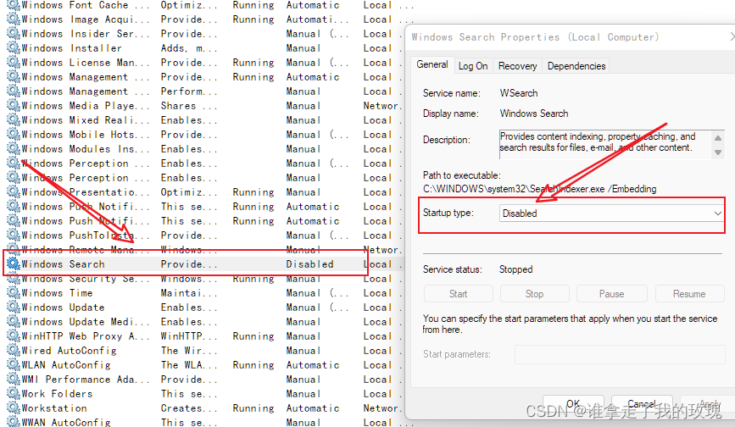735x427 pixels.
Task: Select gear icon next to Windows Mixed Reali...
Action: [13, 119]
